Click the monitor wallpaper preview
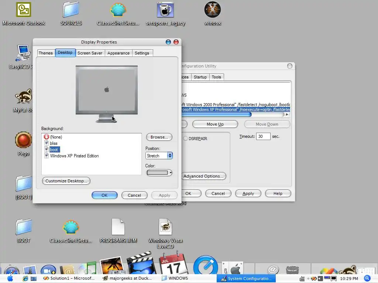 click(107, 90)
